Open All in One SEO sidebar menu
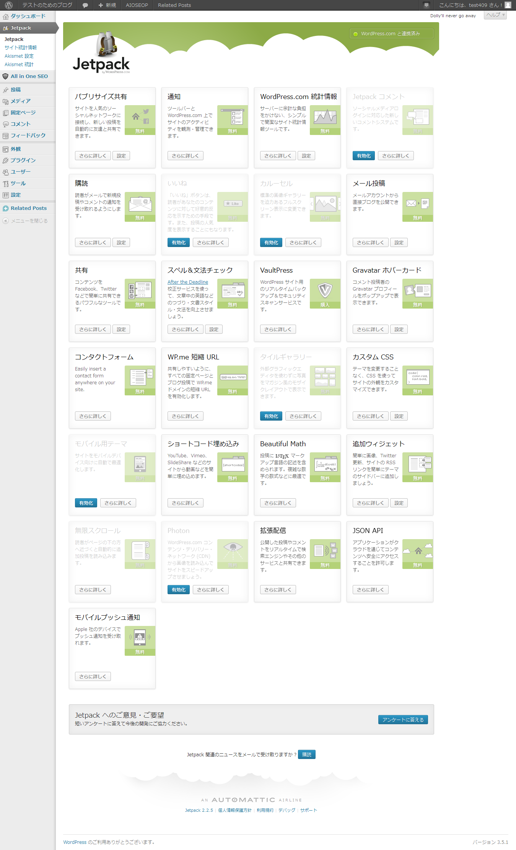This screenshot has height=850, width=516. (x=28, y=76)
